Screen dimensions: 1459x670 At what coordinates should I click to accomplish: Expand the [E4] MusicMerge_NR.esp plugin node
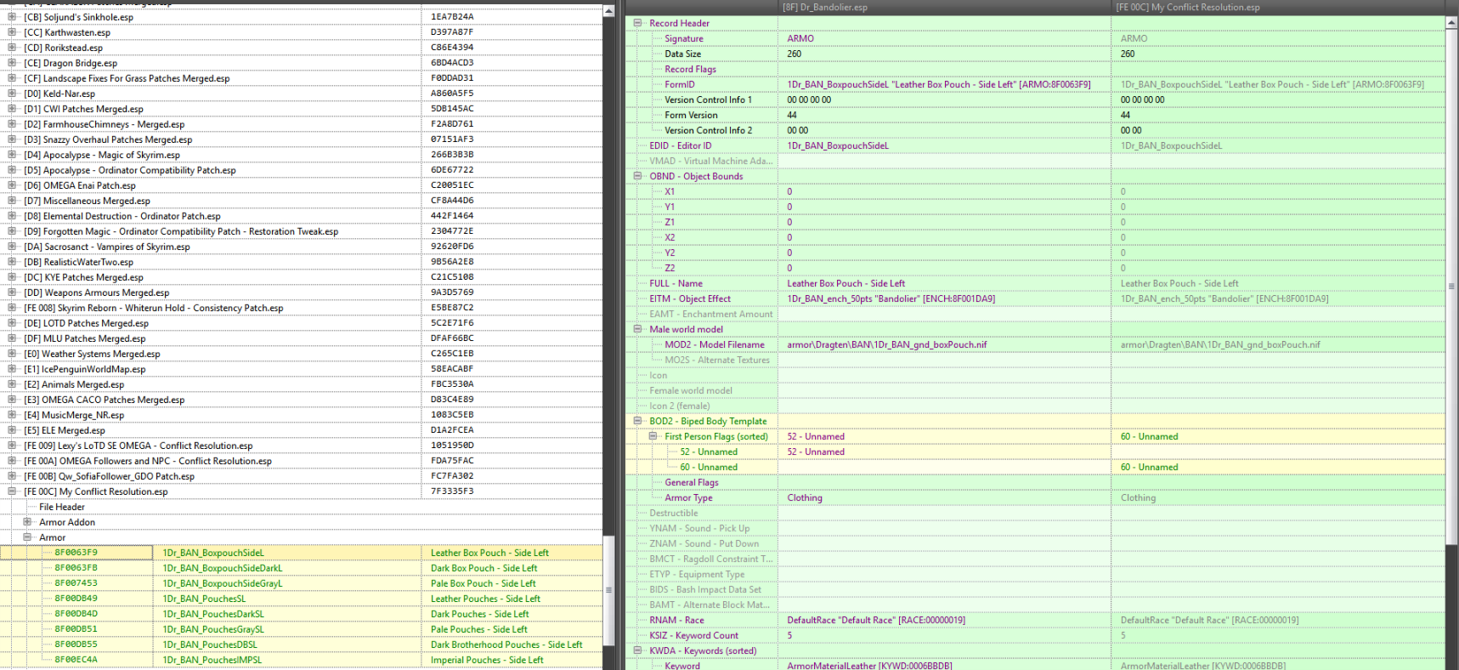point(12,415)
